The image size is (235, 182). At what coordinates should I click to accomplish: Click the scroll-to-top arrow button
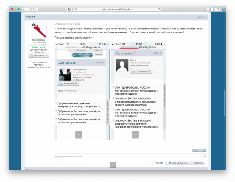tap(113, 165)
